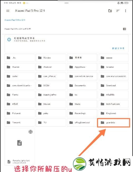Switch to list view layout
133x172 pixels.
124,29
